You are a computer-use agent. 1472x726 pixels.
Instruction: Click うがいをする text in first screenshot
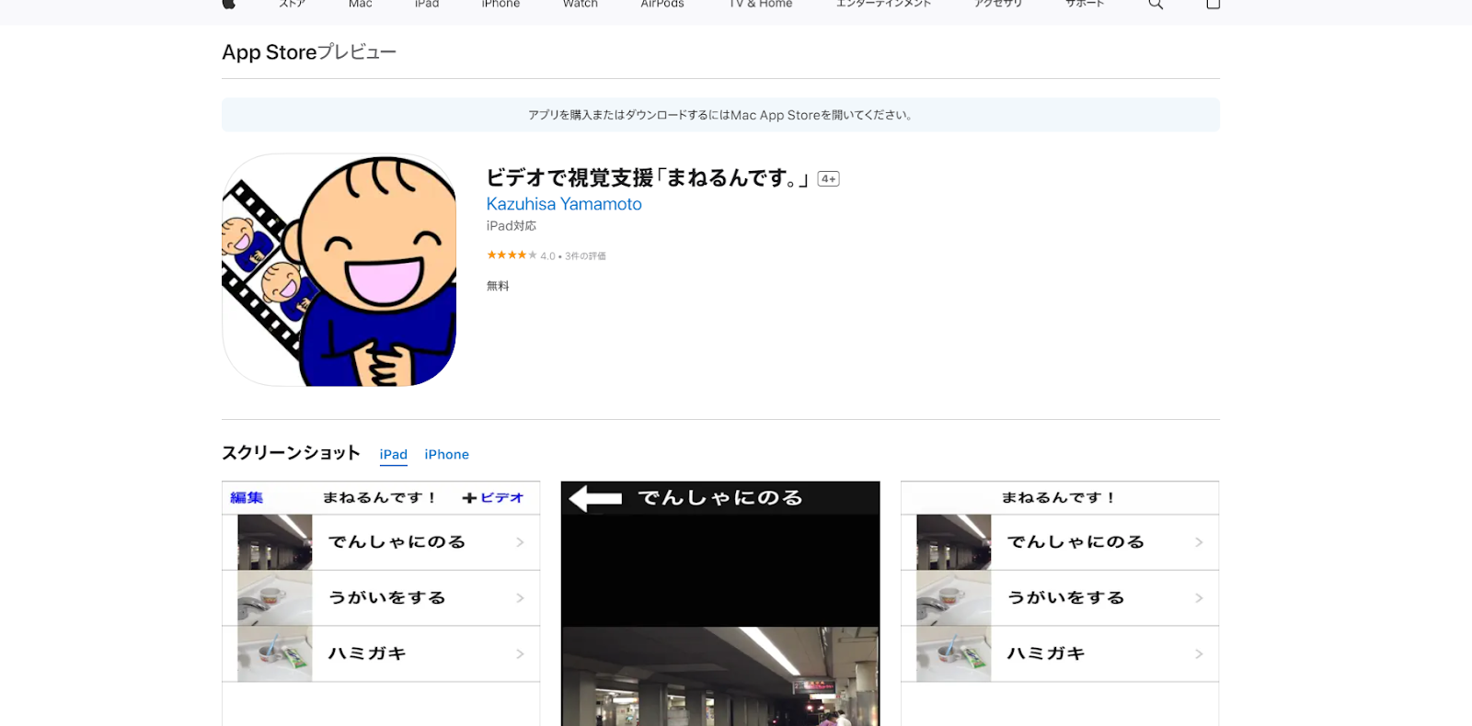387,598
